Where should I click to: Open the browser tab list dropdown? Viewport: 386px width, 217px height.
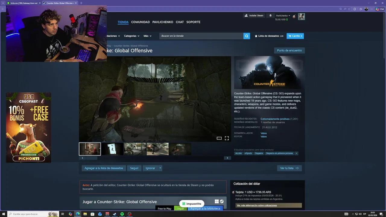tap(3, 3)
